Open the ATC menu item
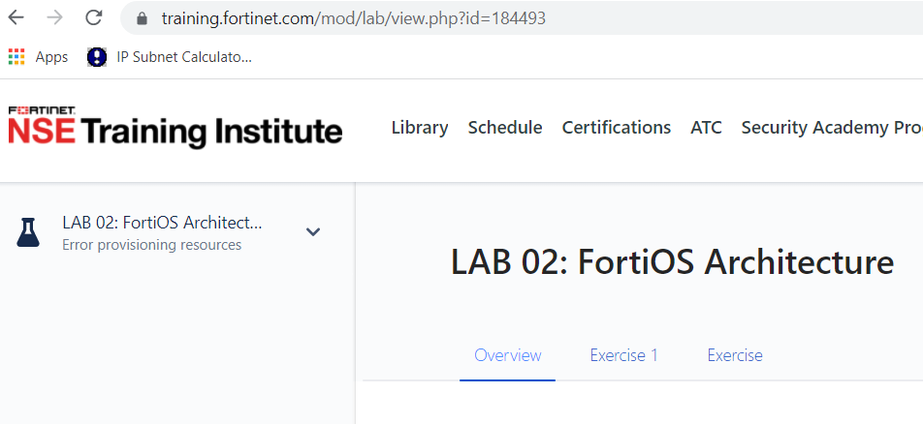 [x=707, y=128]
